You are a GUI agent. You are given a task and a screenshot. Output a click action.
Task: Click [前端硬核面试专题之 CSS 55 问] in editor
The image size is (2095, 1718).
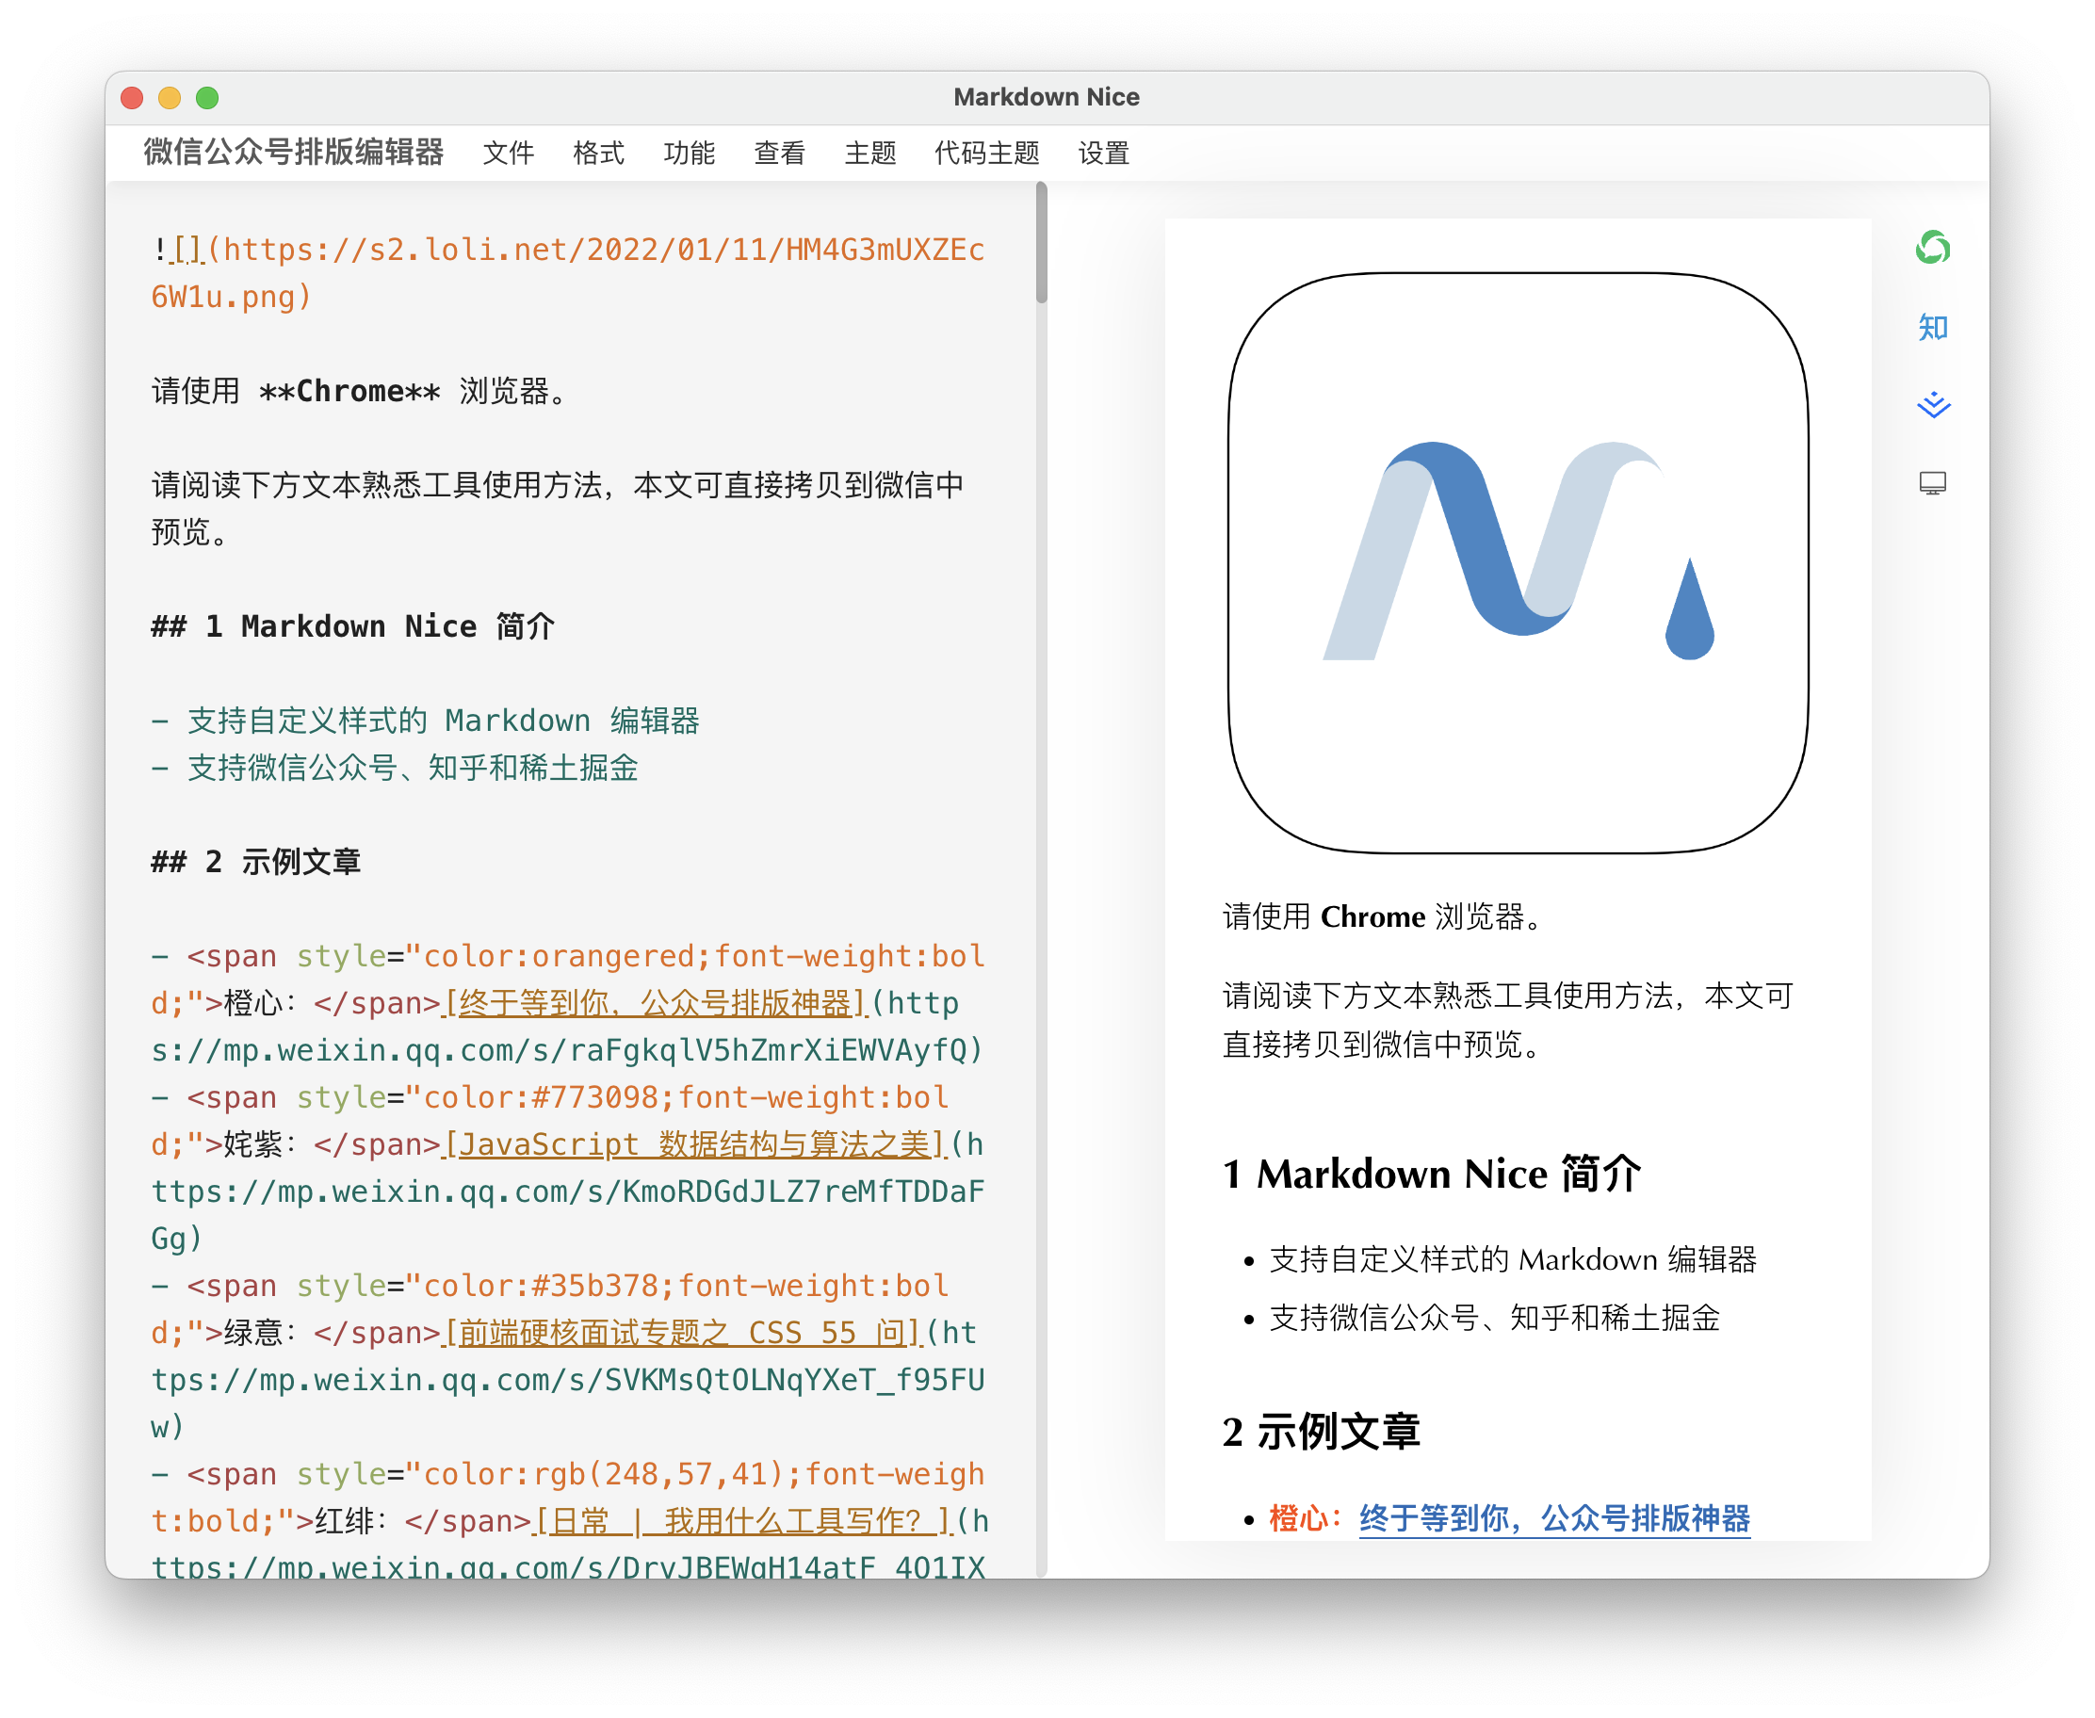coord(684,1332)
